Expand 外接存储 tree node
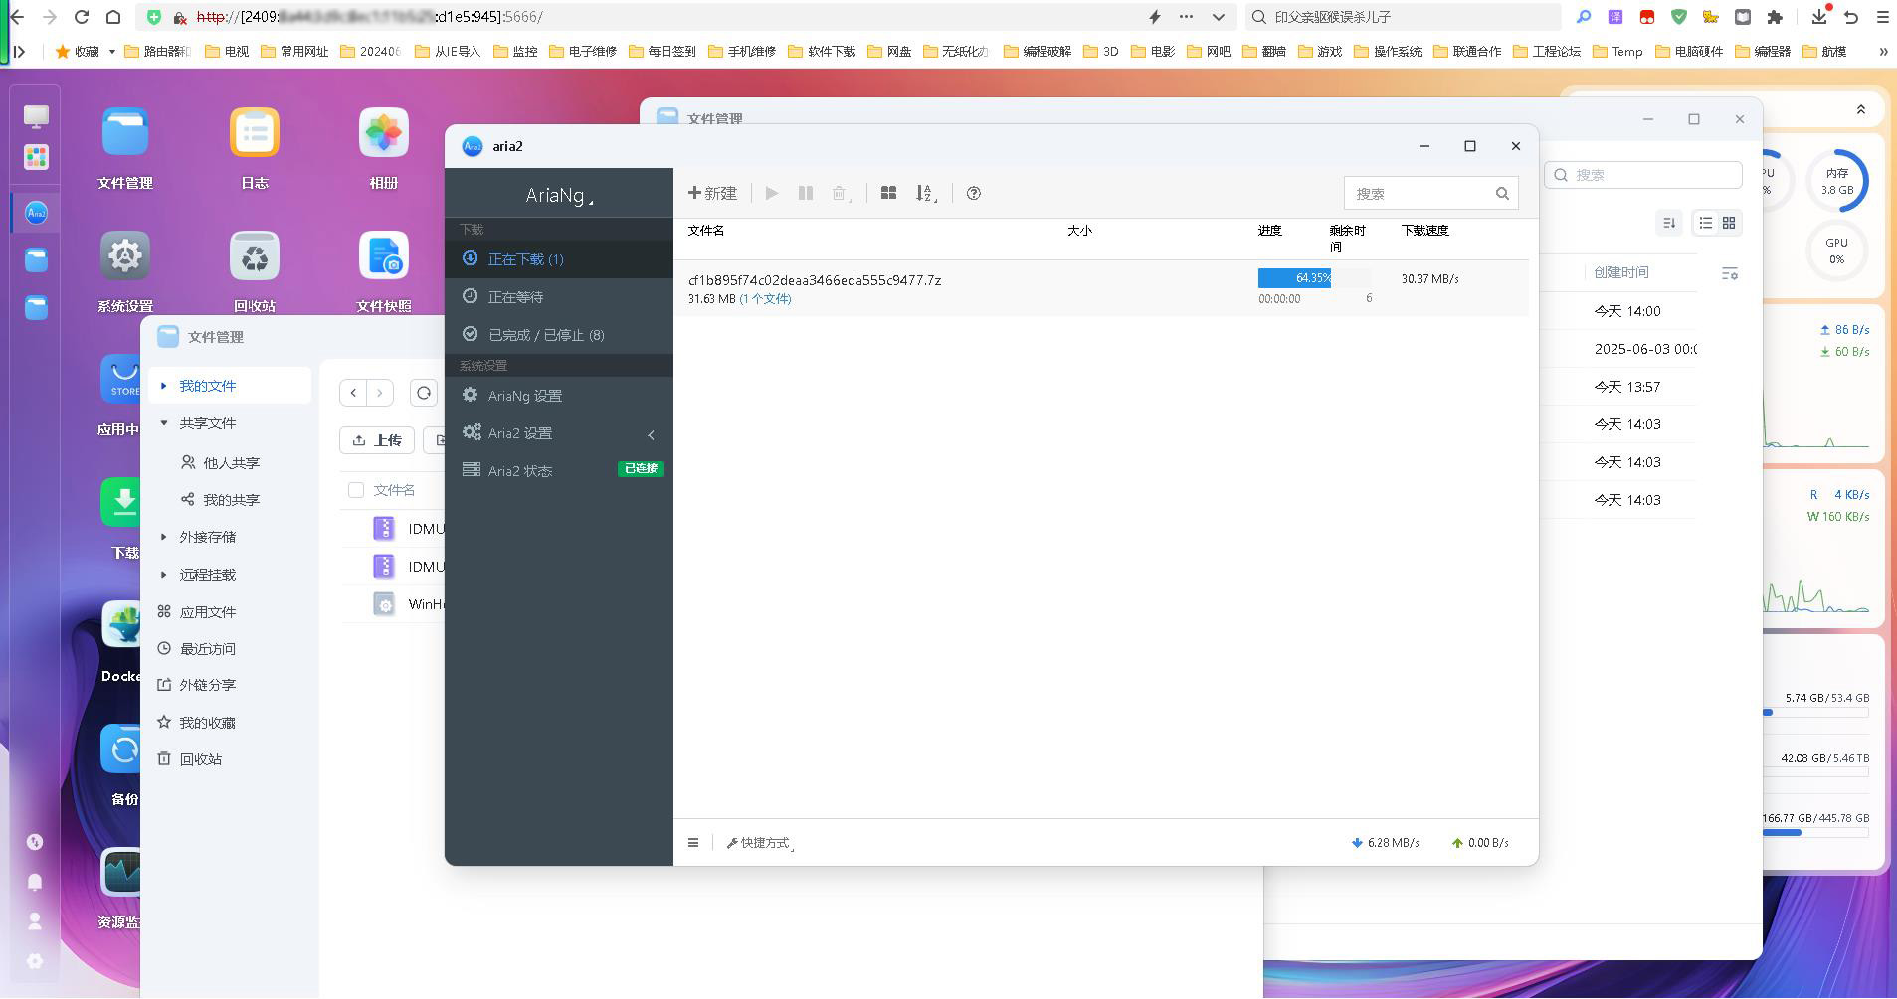 coord(164,537)
